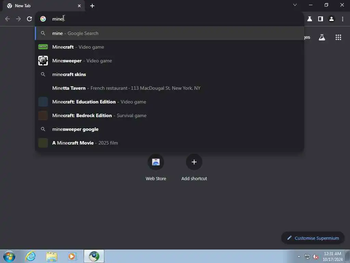Select the New Tab tab

43,6
